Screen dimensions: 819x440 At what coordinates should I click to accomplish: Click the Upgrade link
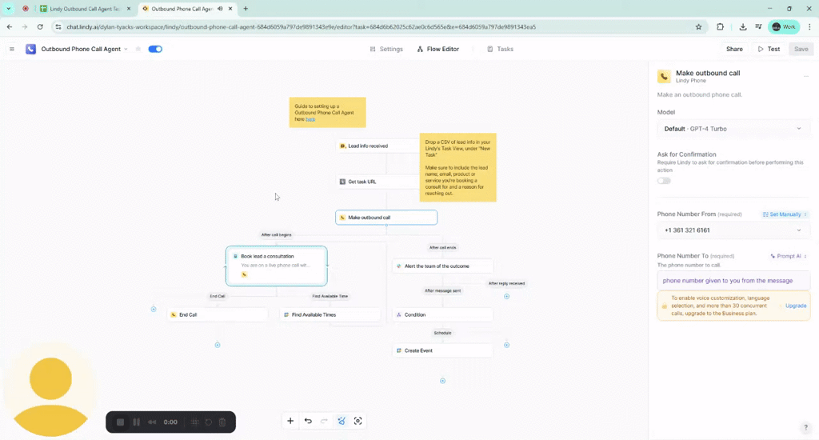pos(796,306)
